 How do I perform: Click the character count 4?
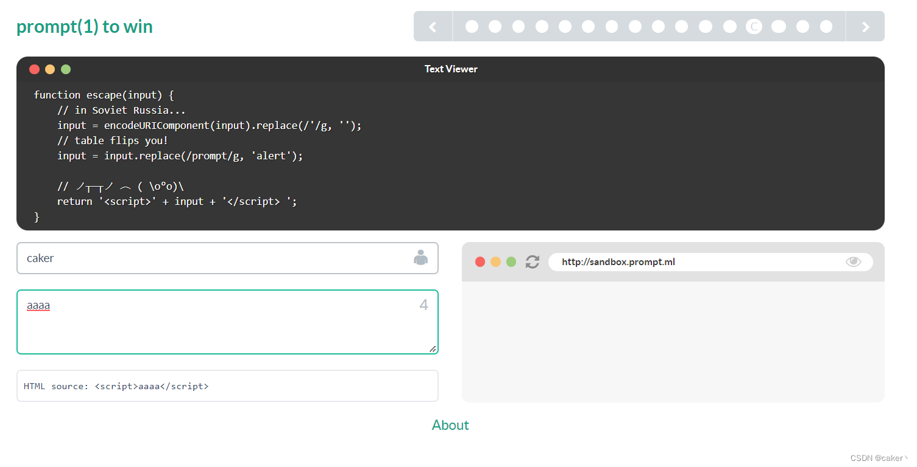424,305
